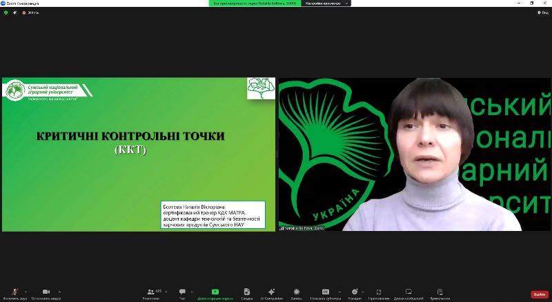Toggle the microphone mute button

pyautogui.click(x=14, y=292)
